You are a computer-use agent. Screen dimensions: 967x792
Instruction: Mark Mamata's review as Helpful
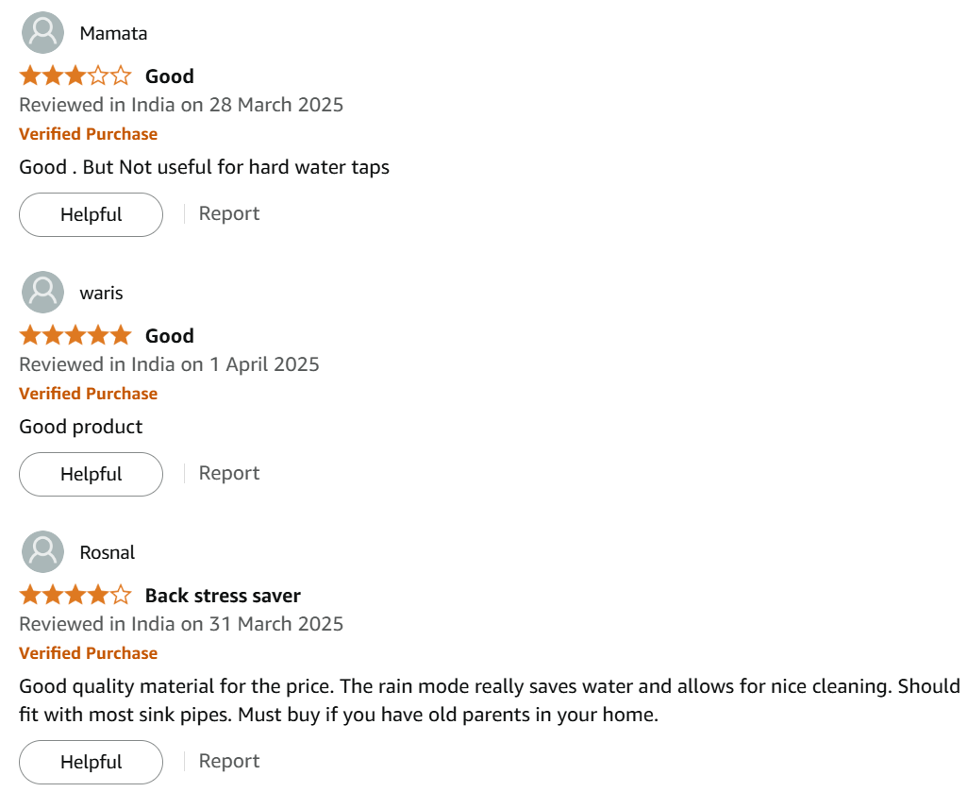[92, 214]
